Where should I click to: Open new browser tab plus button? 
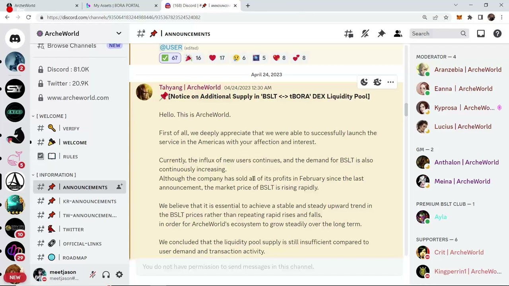point(248,6)
